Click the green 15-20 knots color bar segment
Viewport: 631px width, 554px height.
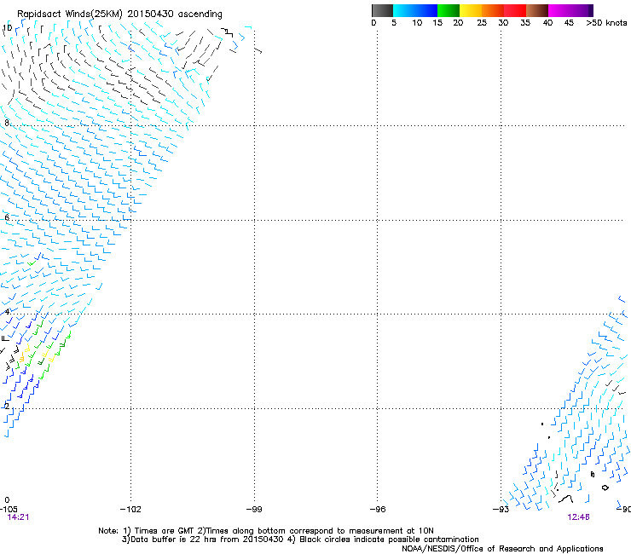449,10
